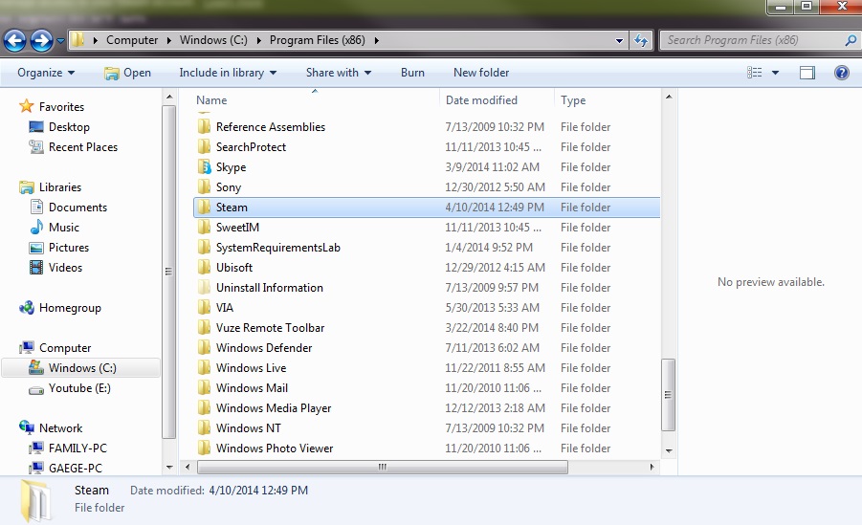Select the Windows Media Player folder
The image size is (862, 525).
(274, 408)
